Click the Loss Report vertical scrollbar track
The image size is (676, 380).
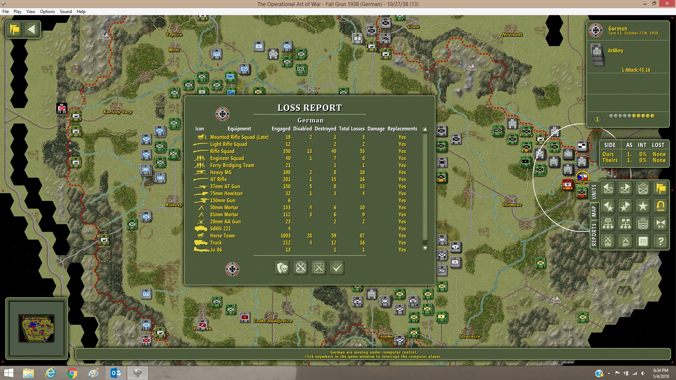(425, 189)
